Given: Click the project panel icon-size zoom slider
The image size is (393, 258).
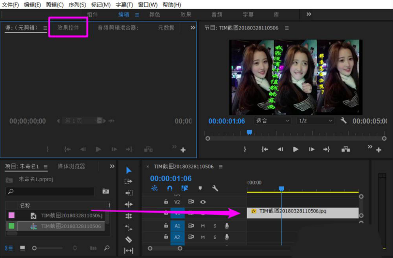Looking at the screenshot, I should coord(34,248).
